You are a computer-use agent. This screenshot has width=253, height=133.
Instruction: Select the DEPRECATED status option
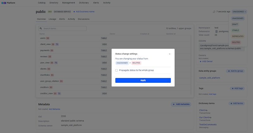point(238,36)
